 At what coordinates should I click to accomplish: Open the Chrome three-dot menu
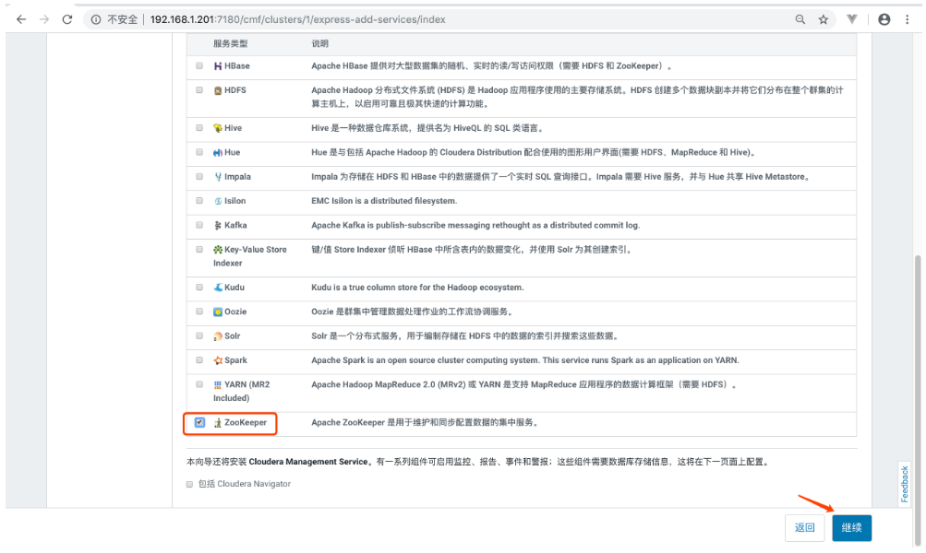pyautogui.click(x=908, y=19)
